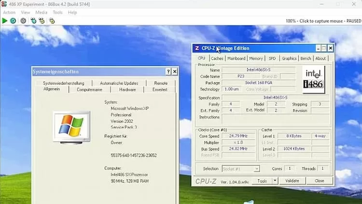The height and width of the screenshot is (204, 362).
Task: Switch to the Graphics tab in CPU-Z
Action: click(289, 58)
